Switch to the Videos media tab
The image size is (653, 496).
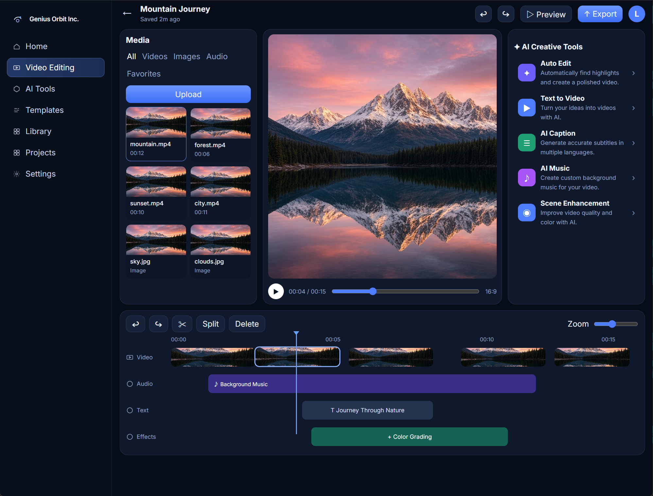point(155,57)
